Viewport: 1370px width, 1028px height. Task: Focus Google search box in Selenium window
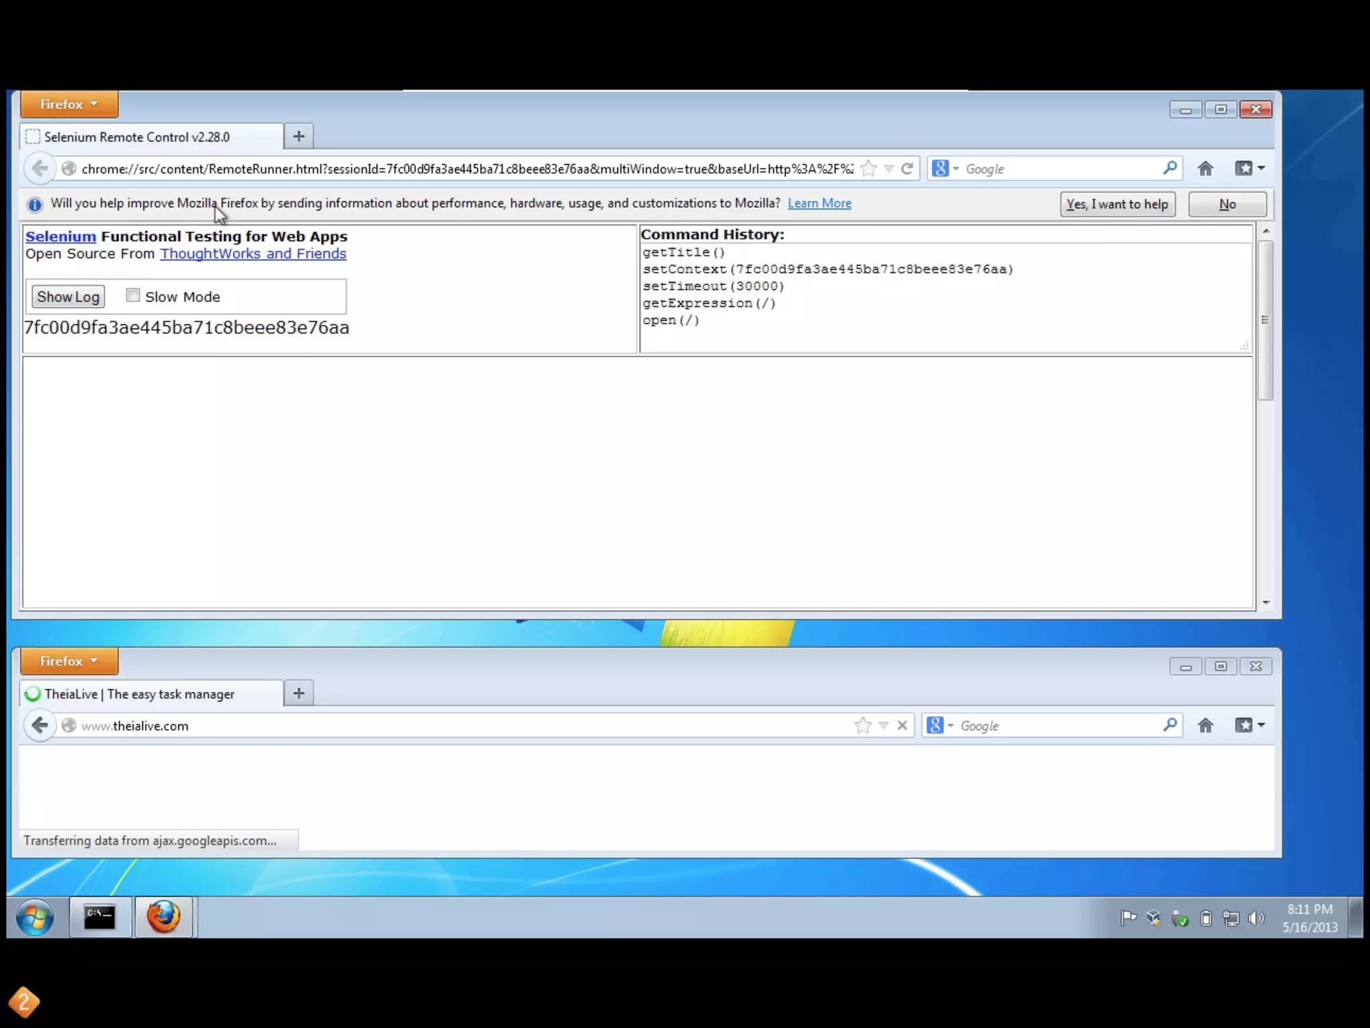tap(1060, 169)
